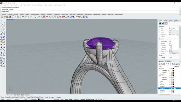Toggle Record History in status bar
Screen dimensions: 181x102
click(x=90, y=99)
